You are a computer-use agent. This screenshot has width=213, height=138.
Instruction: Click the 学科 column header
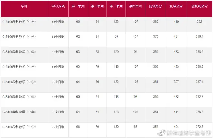(24, 6)
